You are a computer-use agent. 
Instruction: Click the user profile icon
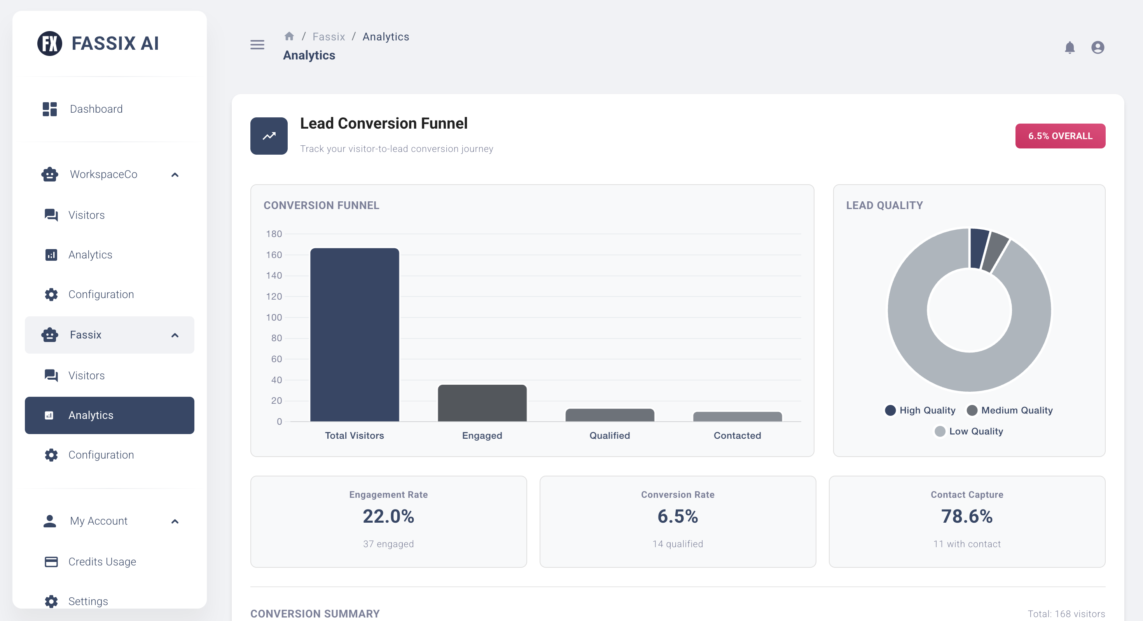(1098, 47)
